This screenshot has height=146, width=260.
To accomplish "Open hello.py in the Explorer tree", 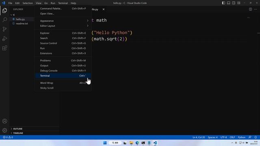I will 20,19.
